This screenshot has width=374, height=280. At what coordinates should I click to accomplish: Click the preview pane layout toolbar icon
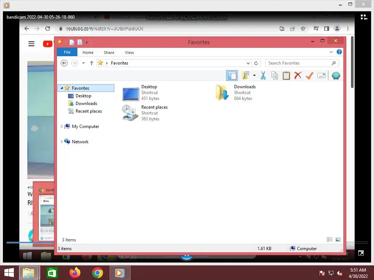pos(232,76)
